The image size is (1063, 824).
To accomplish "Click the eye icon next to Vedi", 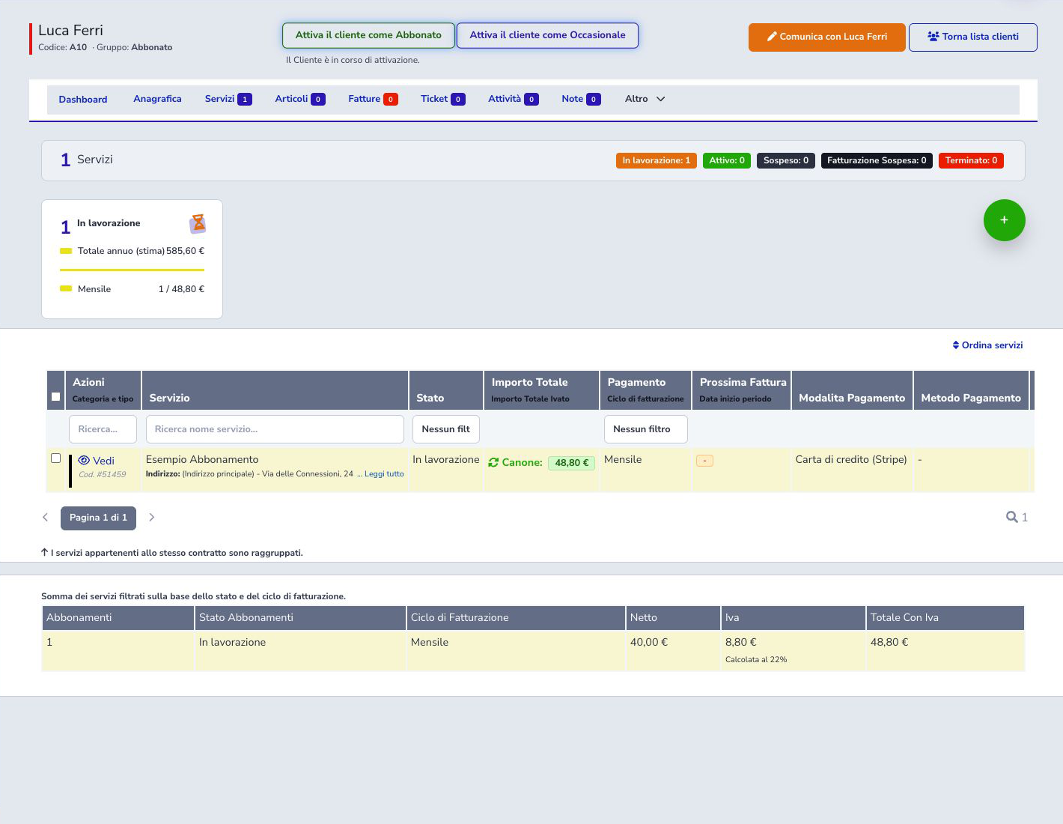I will click(84, 461).
